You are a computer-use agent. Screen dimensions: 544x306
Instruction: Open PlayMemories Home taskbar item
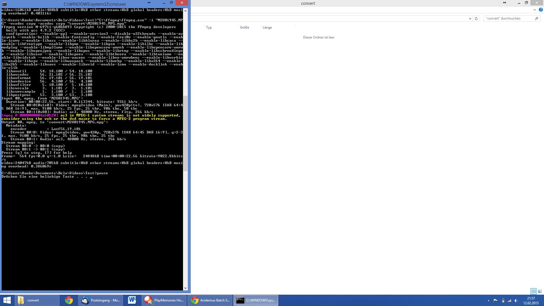coord(164,300)
